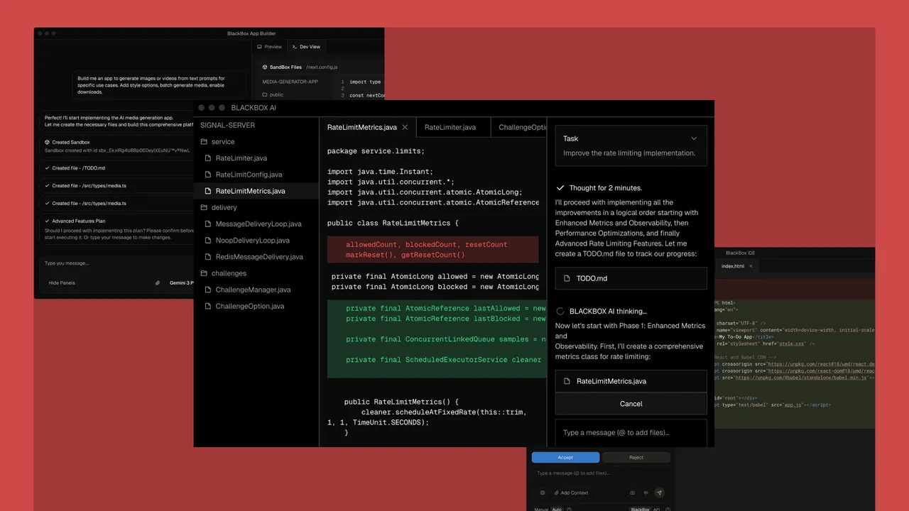Image resolution: width=909 pixels, height=511 pixels.
Task: Close the RateLimitMetrics.java editor tab
Action: [405, 127]
